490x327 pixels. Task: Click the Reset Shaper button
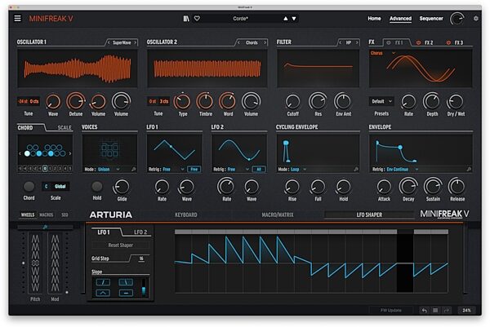[x=120, y=245]
